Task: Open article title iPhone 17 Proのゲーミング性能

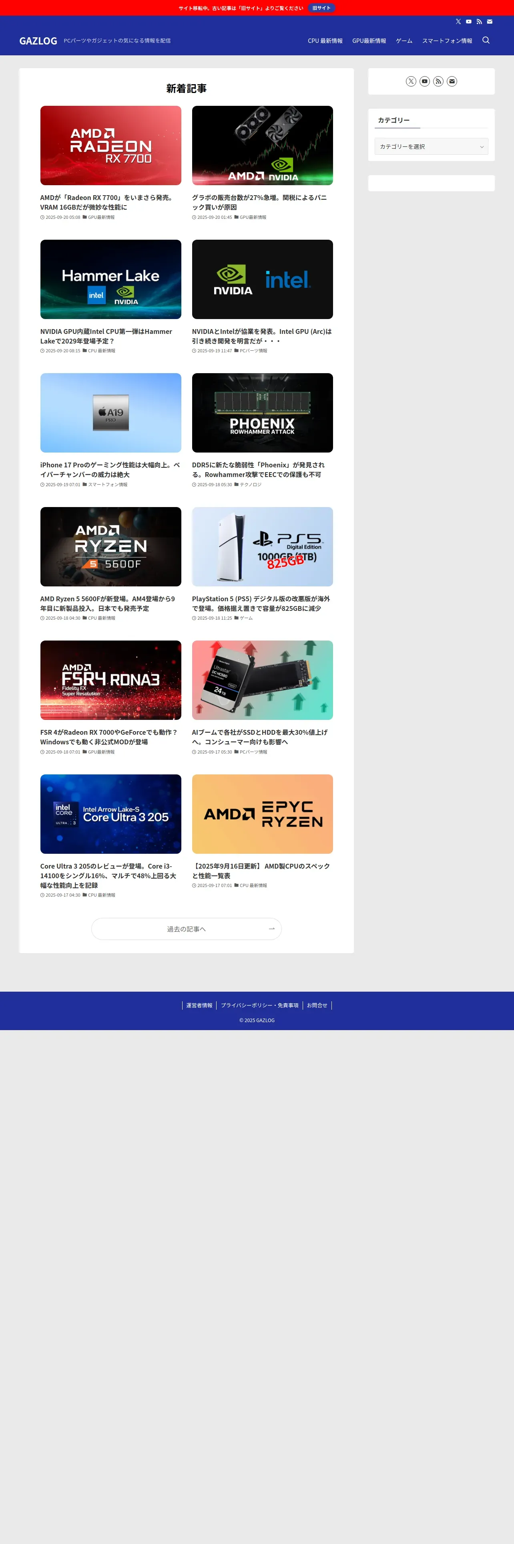Action: 110,470
